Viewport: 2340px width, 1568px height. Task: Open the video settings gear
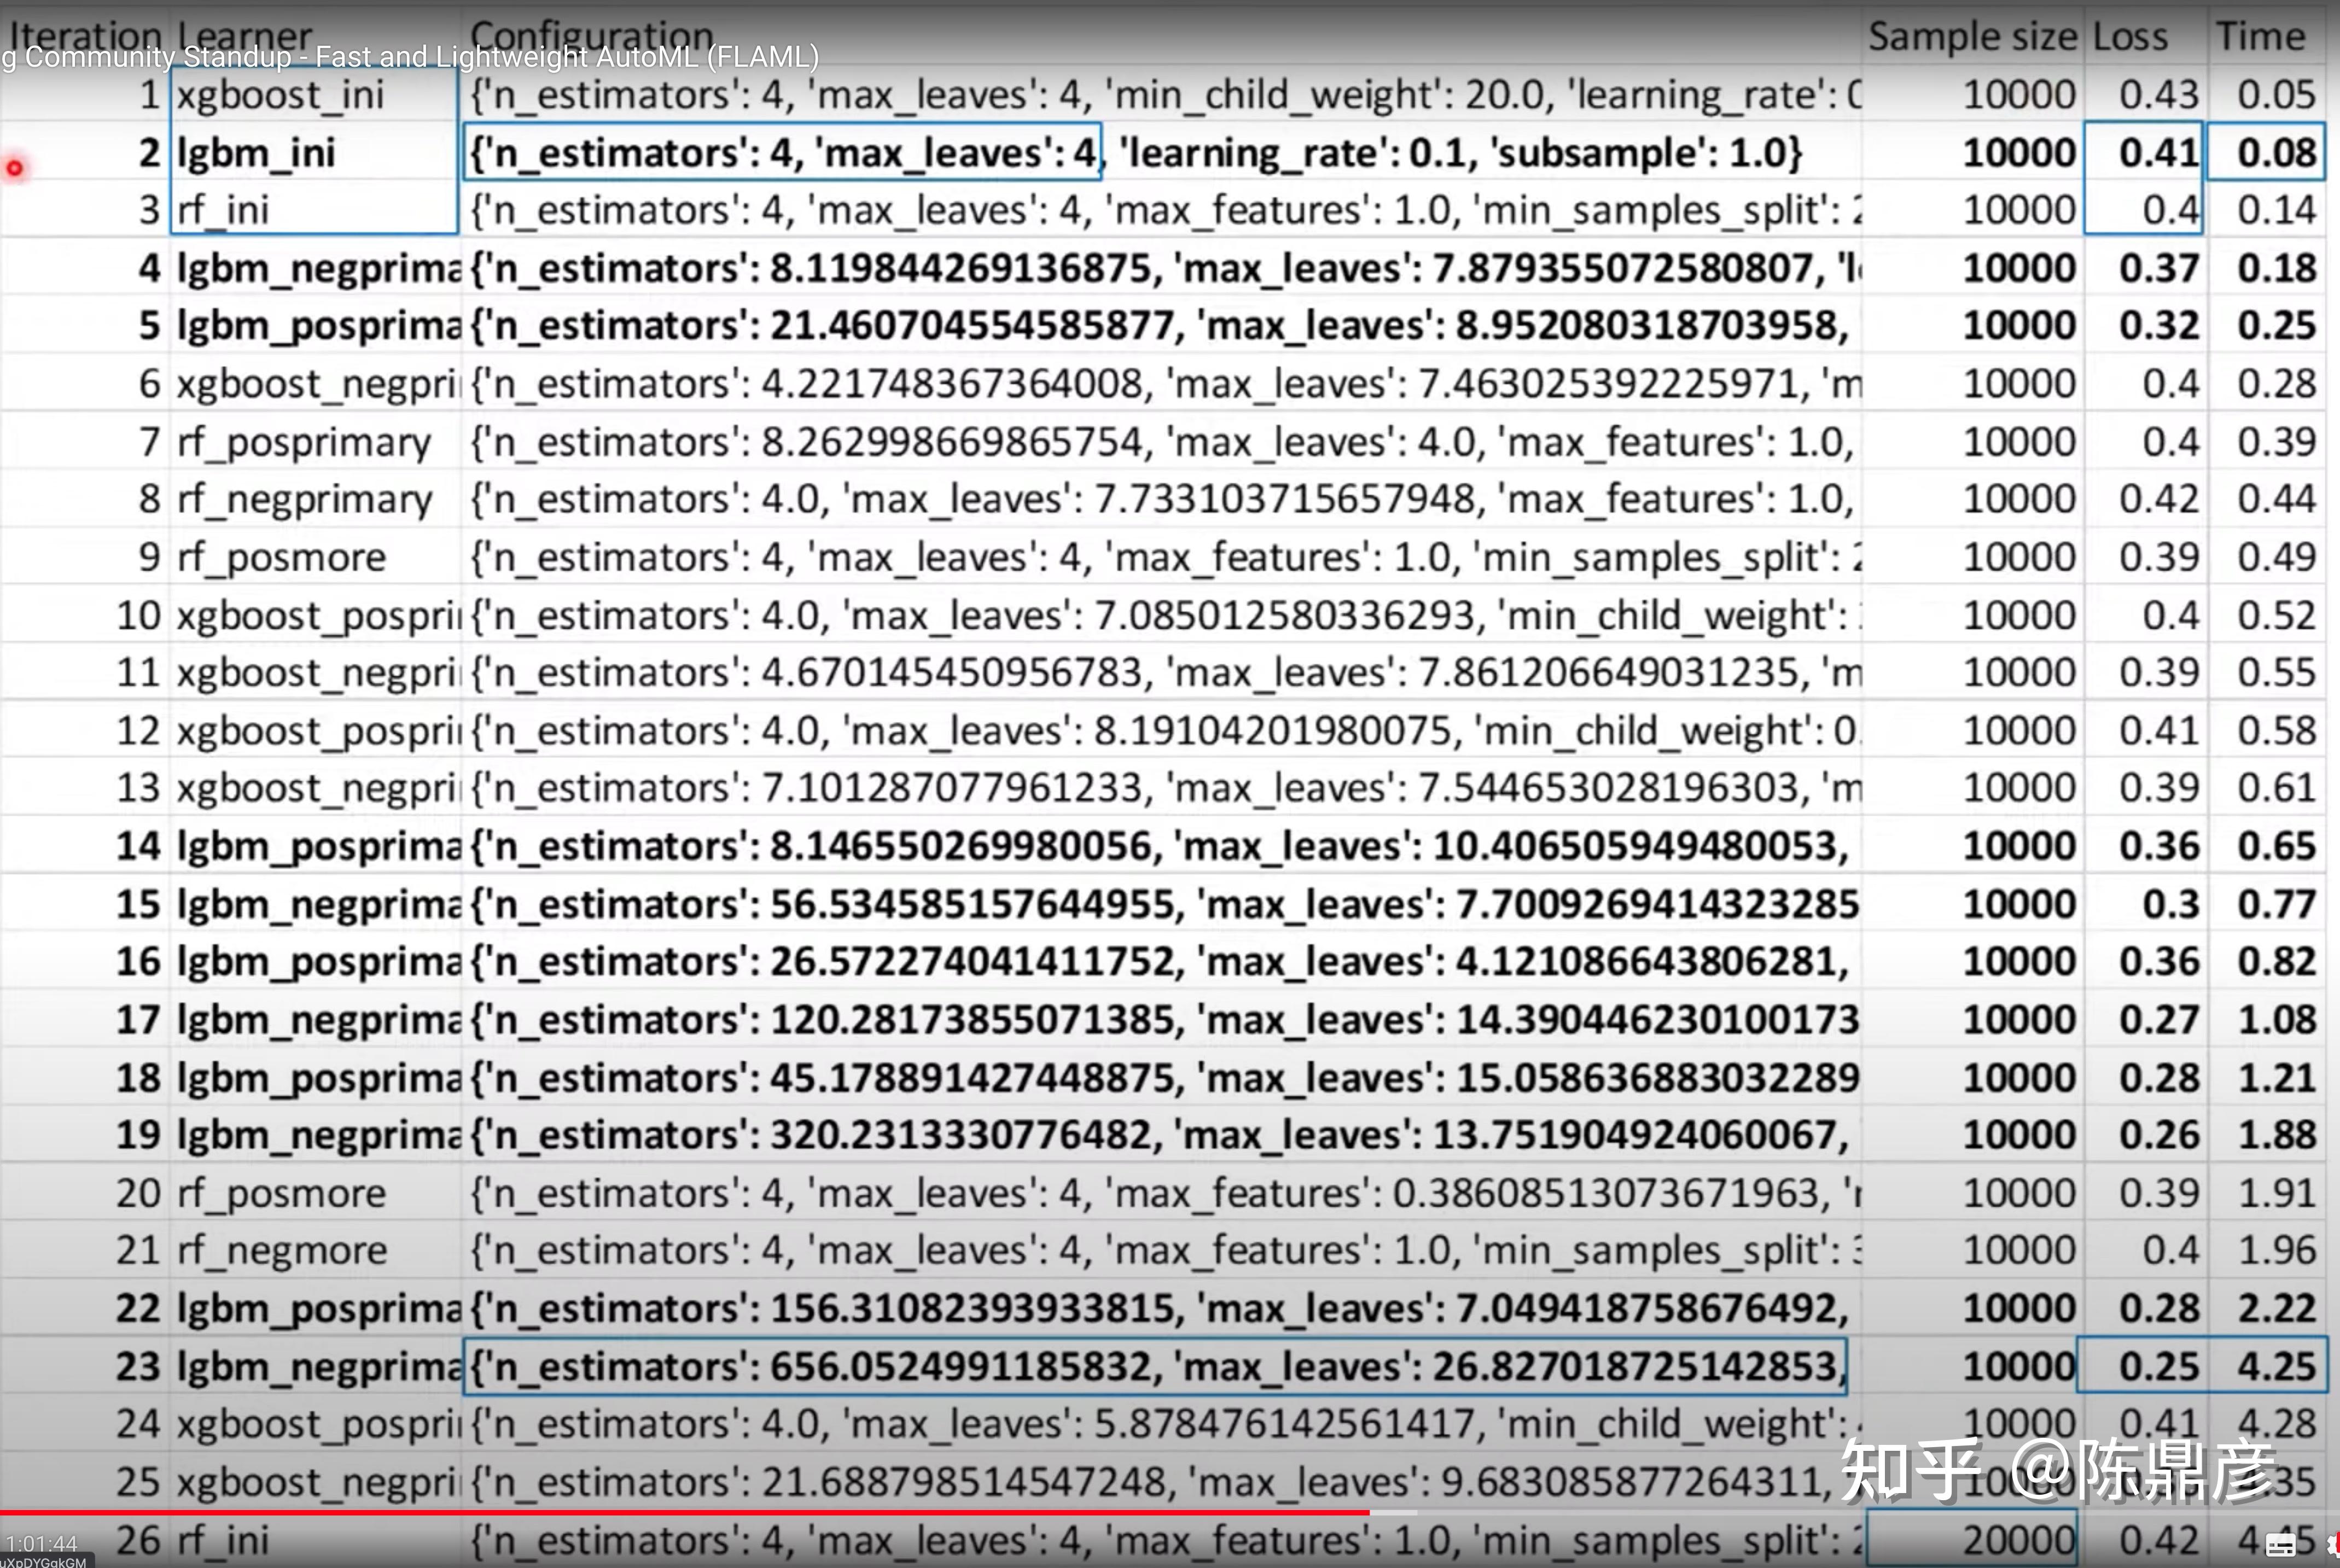(2334, 1545)
